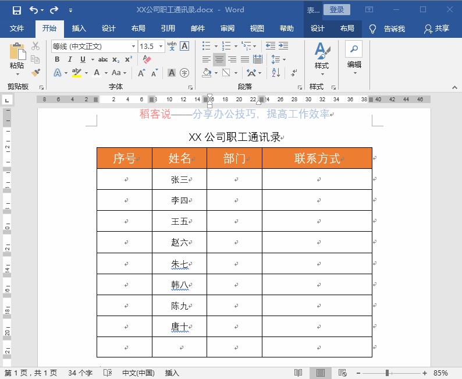Screen dimensions: 462x379
Task: Open the Borders dropdown arrow
Action: pyautogui.click(x=236, y=73)
